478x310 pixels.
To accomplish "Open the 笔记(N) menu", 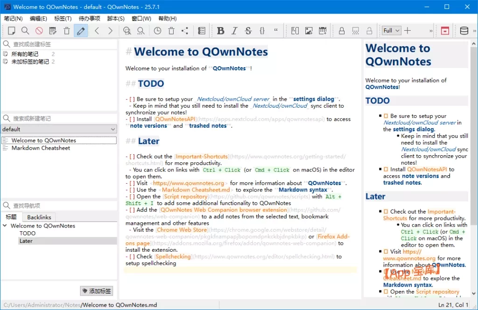I will coord(13,19).
